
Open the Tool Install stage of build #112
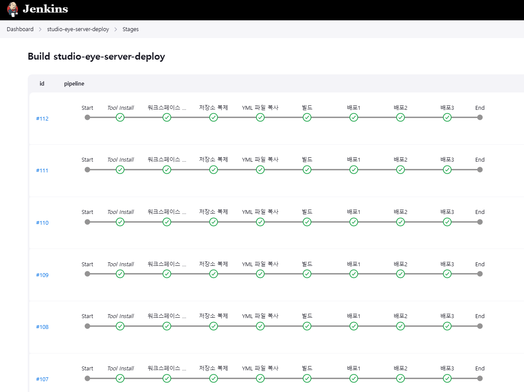(120, 118)
